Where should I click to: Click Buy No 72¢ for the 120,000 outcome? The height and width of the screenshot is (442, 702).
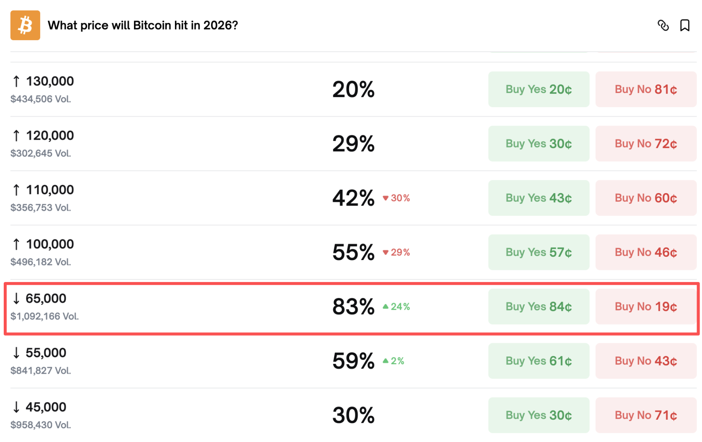point(645,143)
